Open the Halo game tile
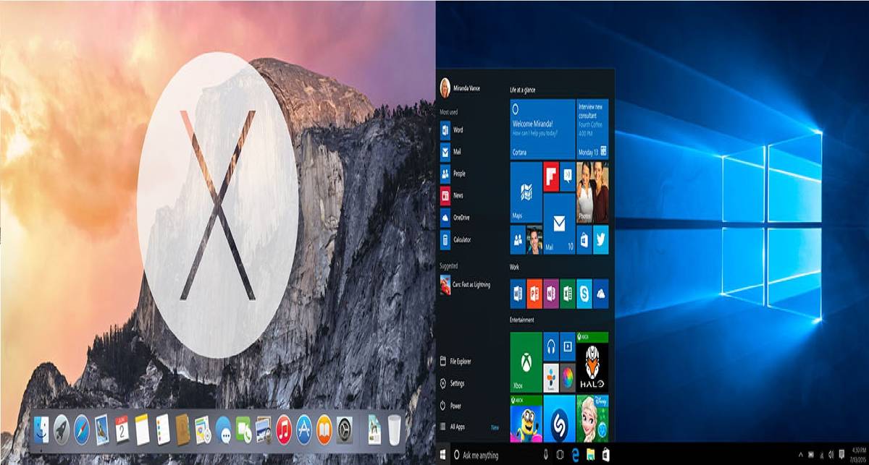 [x=592, y=362]
